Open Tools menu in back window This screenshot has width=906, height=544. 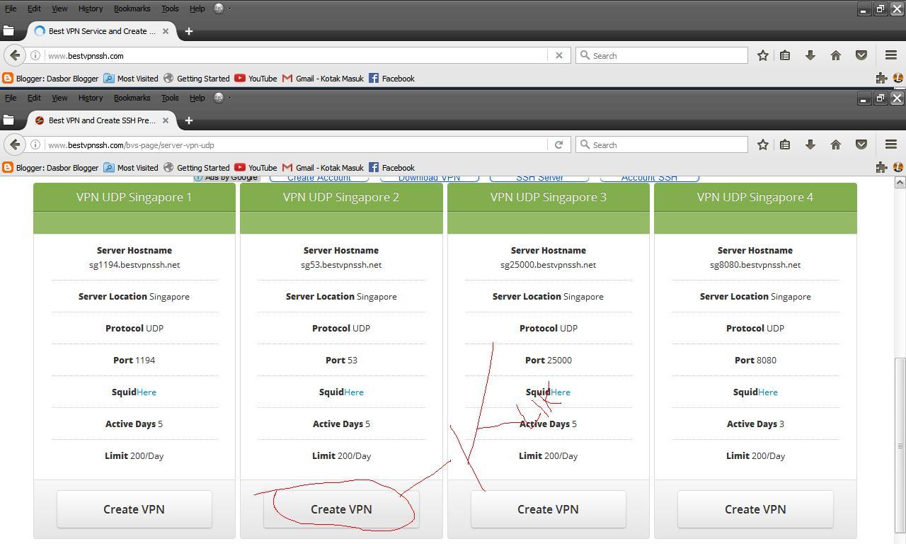[x=170, y=8]
